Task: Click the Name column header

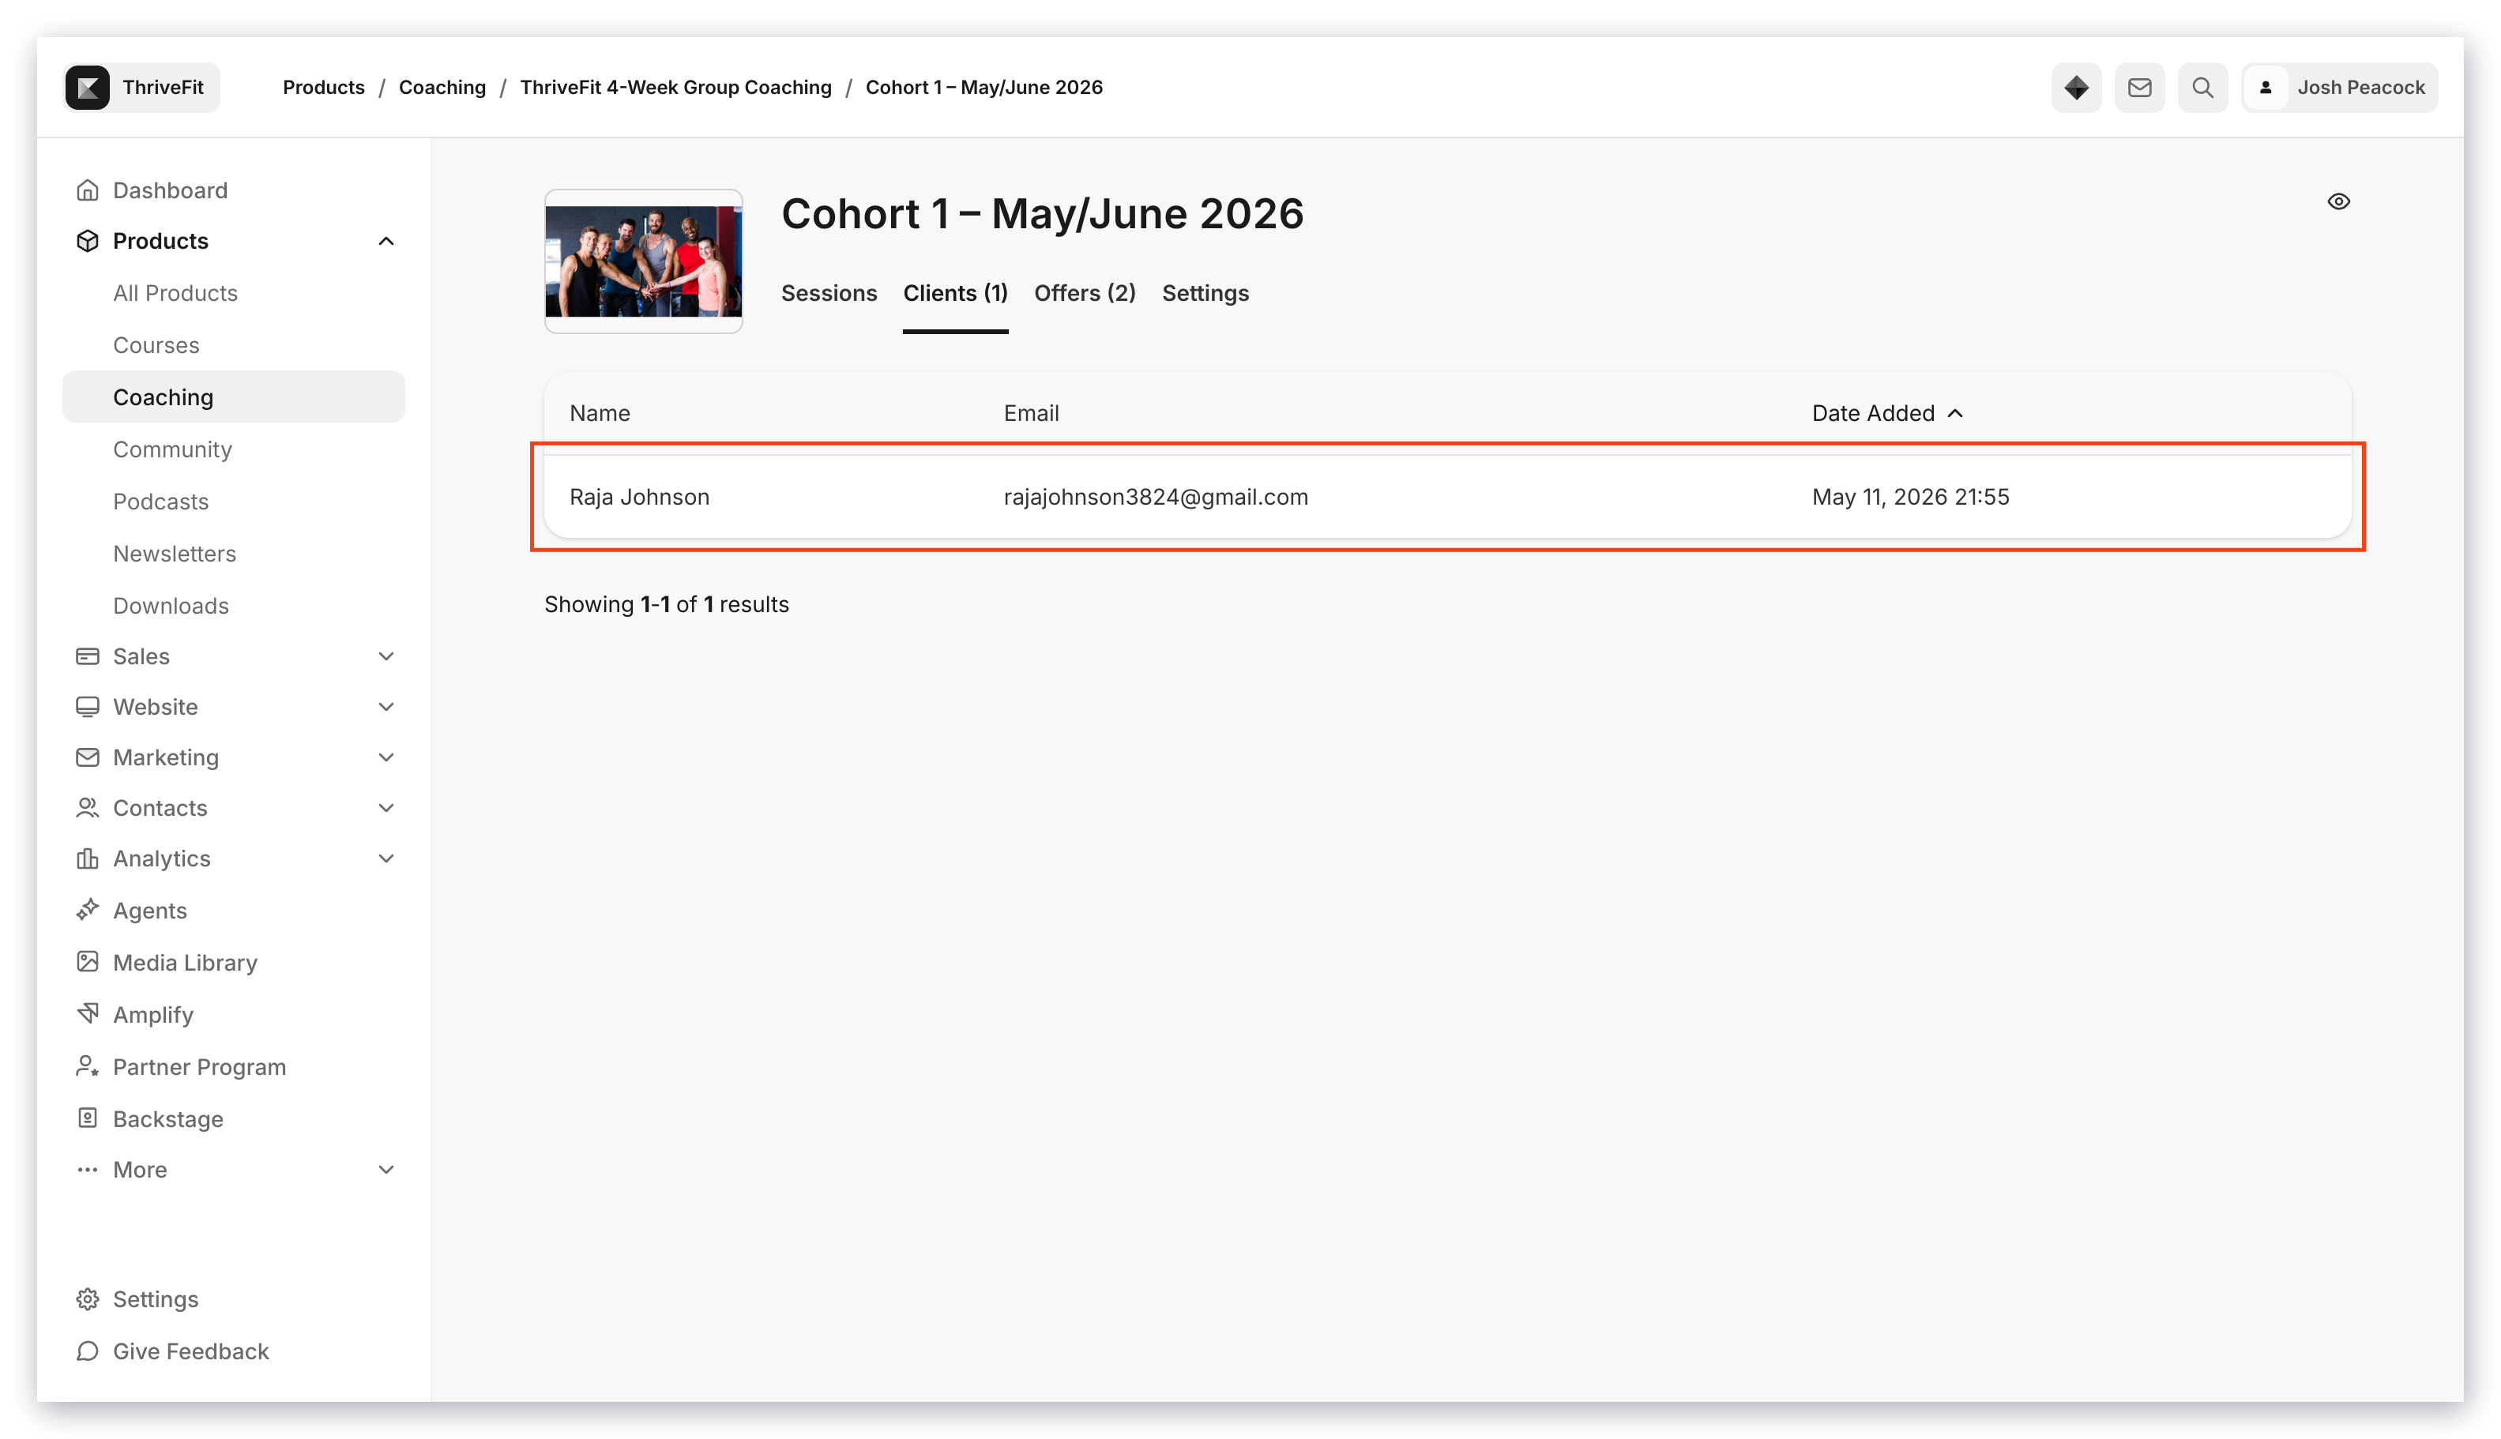Action: [x=599, y=413]
